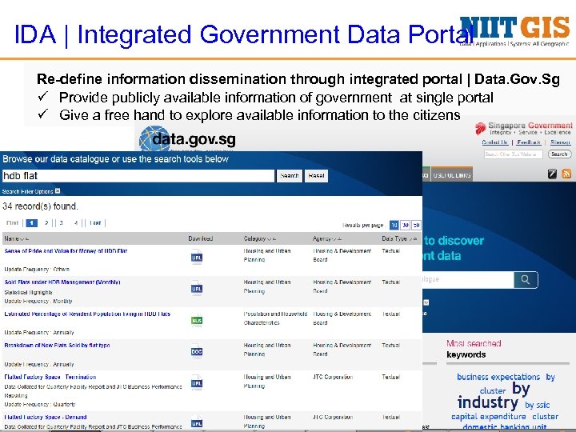Click the 'industry' keyword in tag cloud
This screenshot has height=432, width=576.
coord(487,402)
